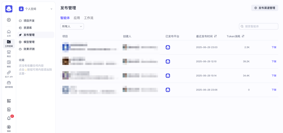Click 下架 for the 34.4K row
Viewport: 283px width, 133px height.
(x=274, y=76)
